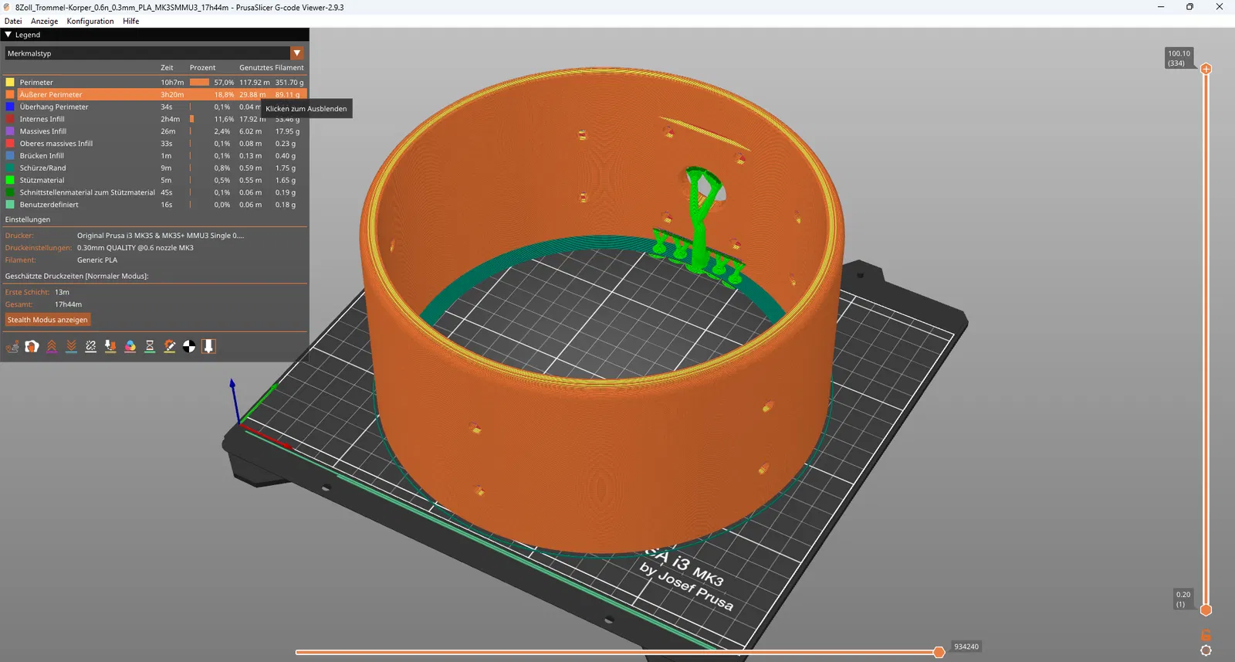Open the Hilfe menu
The width and height of the screenshot is (1235, 662).
131,21
